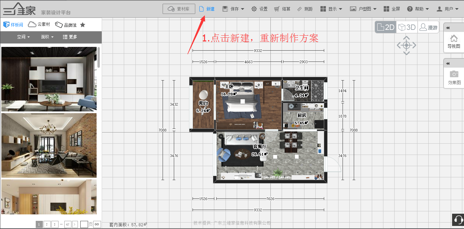Switch to 2D view mode

click(x=386, y=27)
